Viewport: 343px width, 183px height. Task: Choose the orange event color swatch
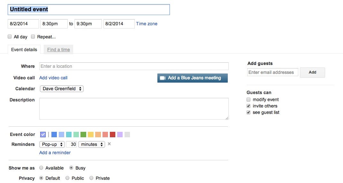pos(98,134)
